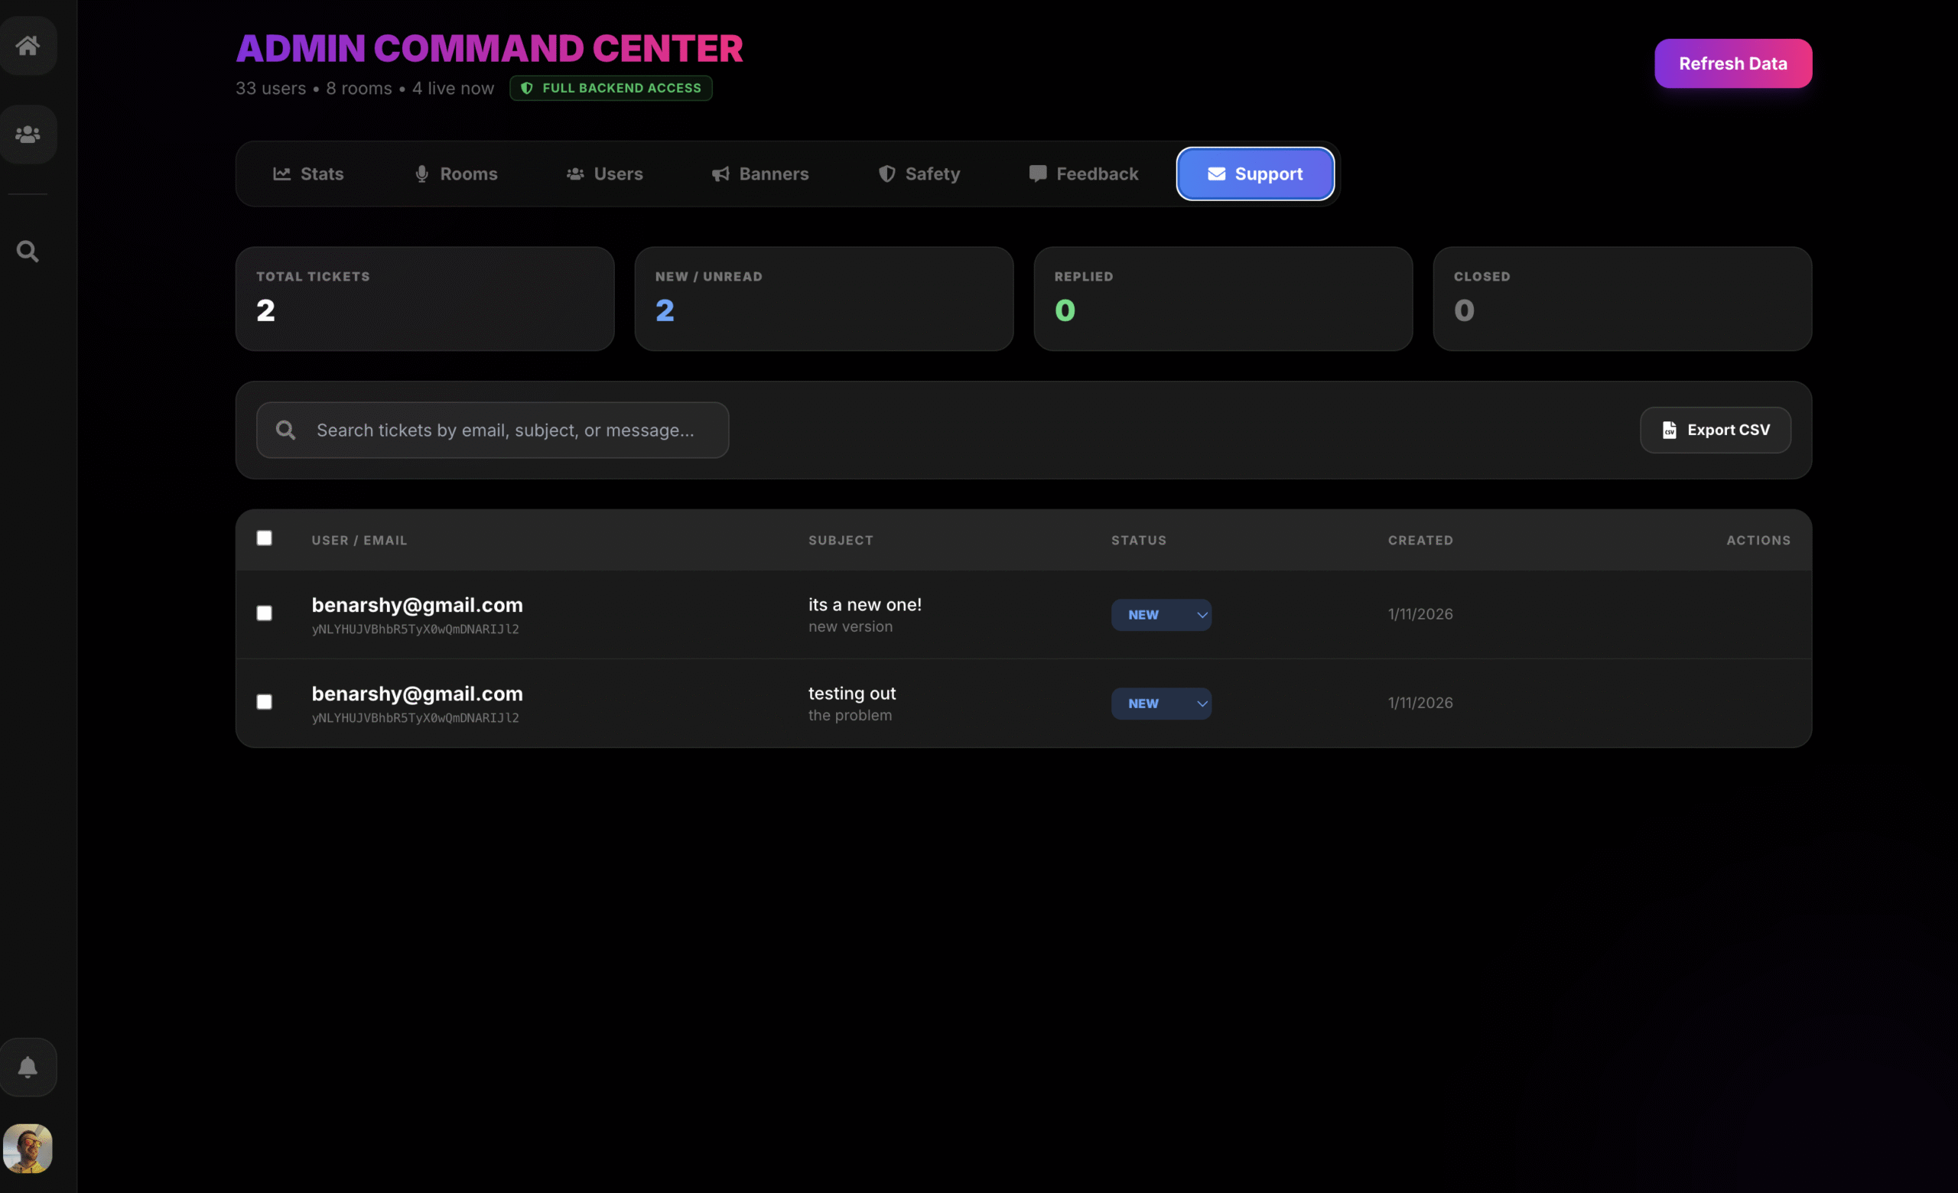Open the people group icon in sidebar
Screen dimensions: 1958x1193
tap(28, 135)
